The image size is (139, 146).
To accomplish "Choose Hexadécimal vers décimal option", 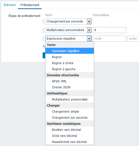I will (x=70, y=142).
